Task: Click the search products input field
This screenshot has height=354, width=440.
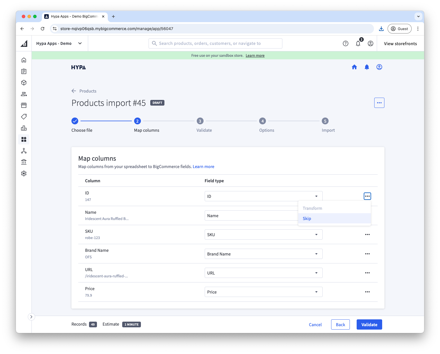Action: point(215,43)
